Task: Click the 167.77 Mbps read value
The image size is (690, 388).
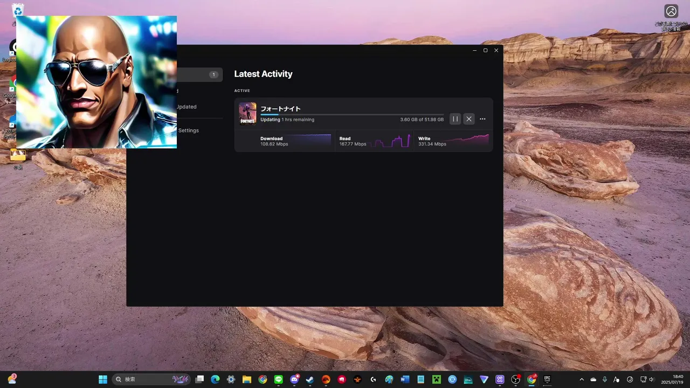Action: click(x=353, y=144)
